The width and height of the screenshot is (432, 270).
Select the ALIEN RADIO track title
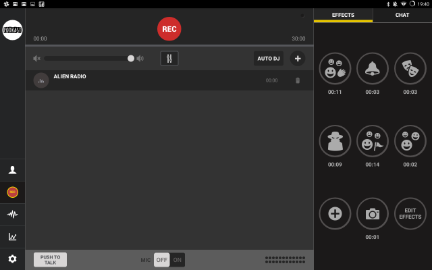[70, 76]
